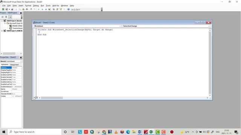
Task: Select the DisplayPageBreaks property row
Action: (x=11, y=70)
